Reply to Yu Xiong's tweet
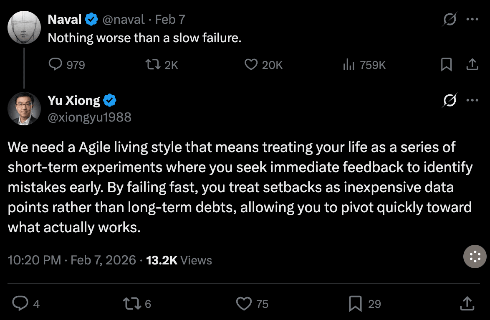 click(x=20, y=304)
